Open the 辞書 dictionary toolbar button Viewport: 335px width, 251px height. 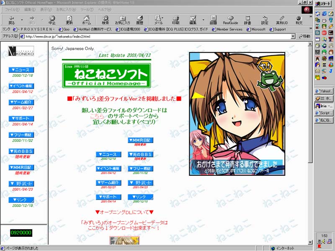(x=247, y=20)
